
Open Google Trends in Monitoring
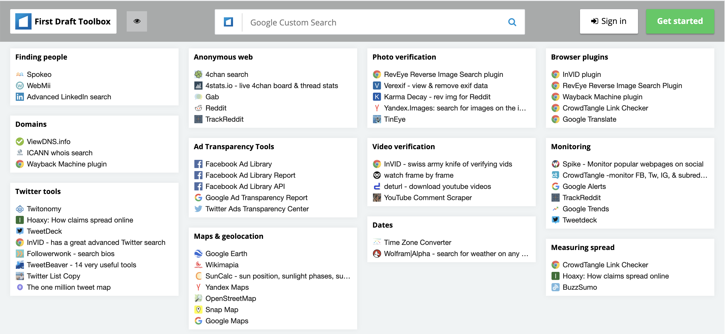(585, 209)
